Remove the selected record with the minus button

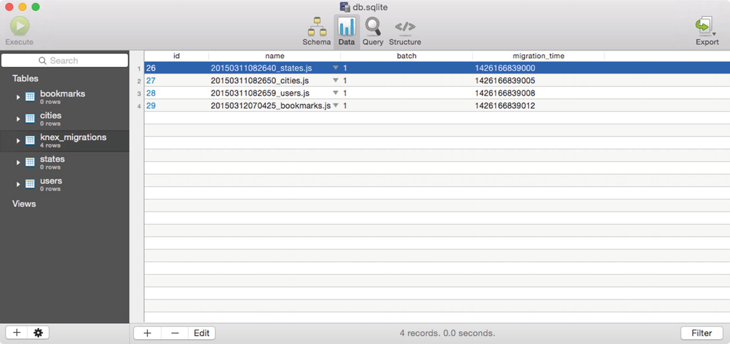175,333
